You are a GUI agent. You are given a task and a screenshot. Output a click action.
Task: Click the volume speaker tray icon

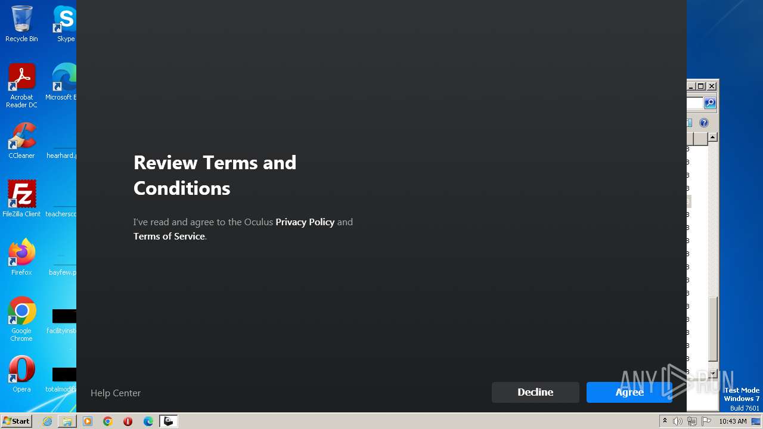coord(678,421)
